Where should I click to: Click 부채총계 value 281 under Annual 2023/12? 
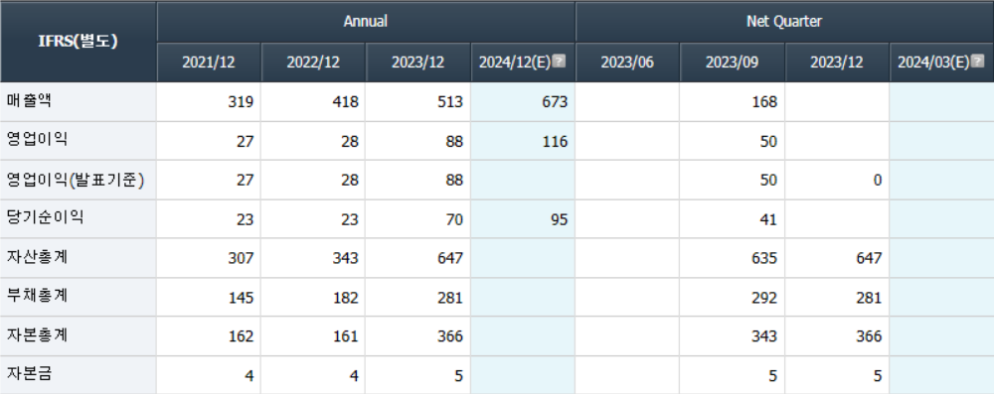450,298
